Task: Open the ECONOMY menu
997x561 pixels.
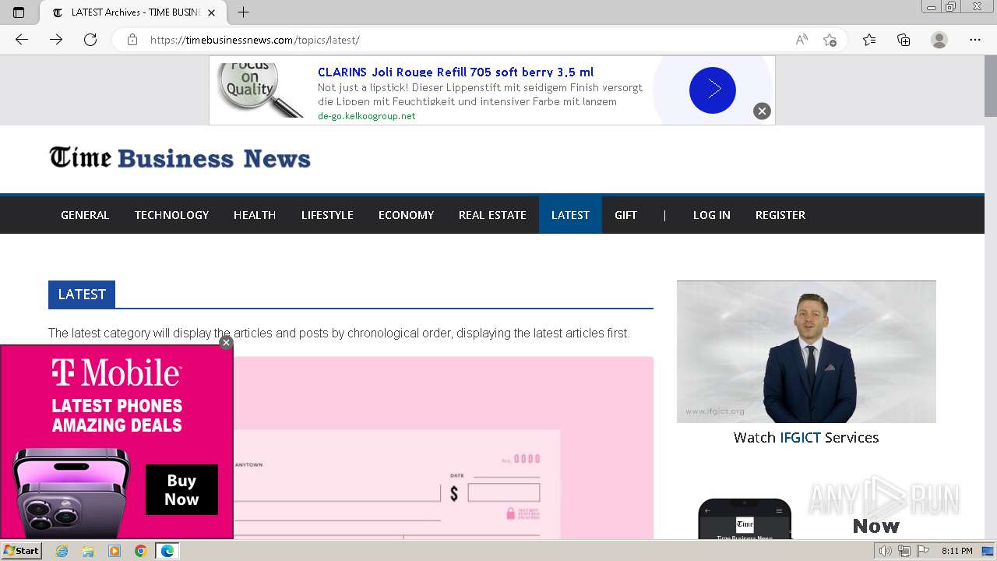Action: pyautogui.click(x=406, y=215)
